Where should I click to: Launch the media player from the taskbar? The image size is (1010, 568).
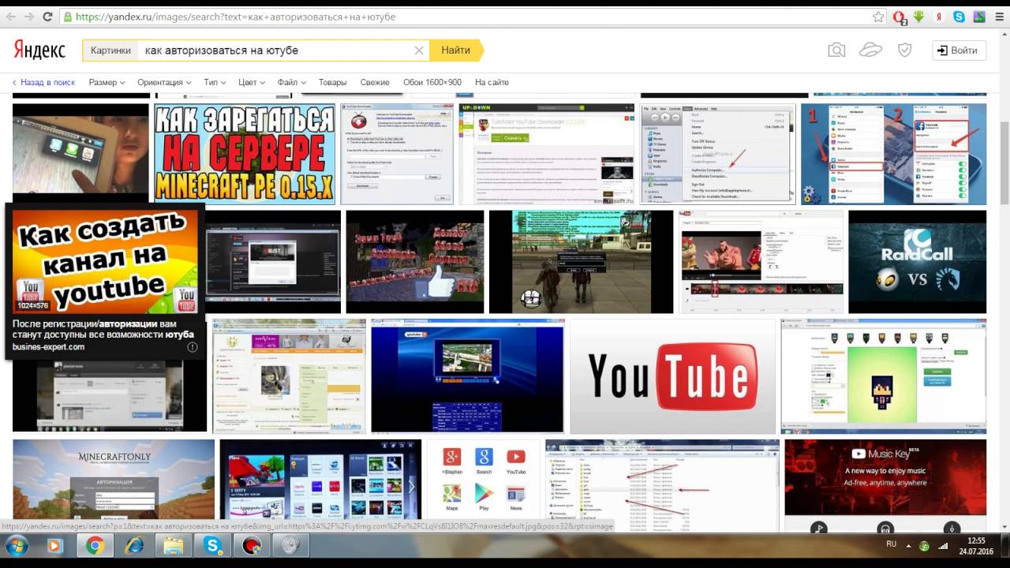(54, 545)
